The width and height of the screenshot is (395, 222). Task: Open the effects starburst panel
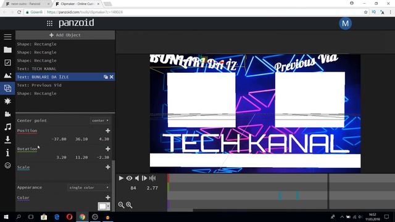click(7, 101)
